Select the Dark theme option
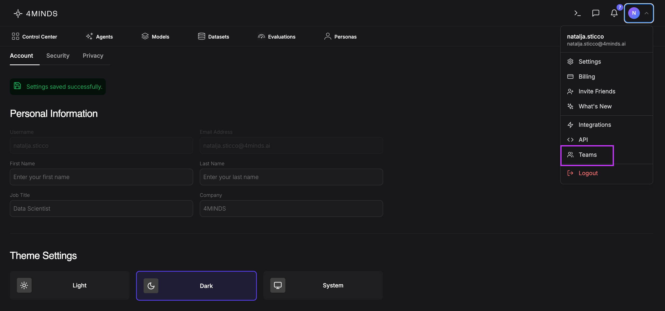This screenshot has width=665, height=311. pyautogui.click(x=196, y=286)
